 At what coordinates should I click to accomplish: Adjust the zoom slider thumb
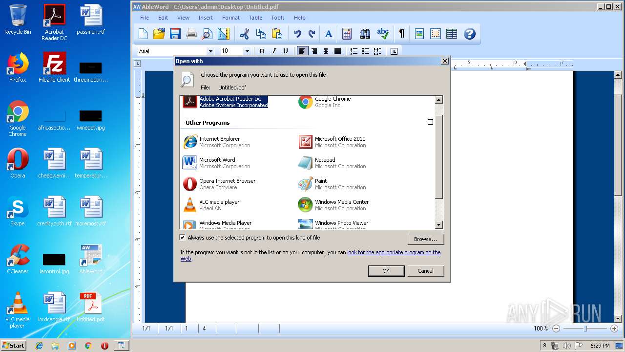(x=585, y=329)
